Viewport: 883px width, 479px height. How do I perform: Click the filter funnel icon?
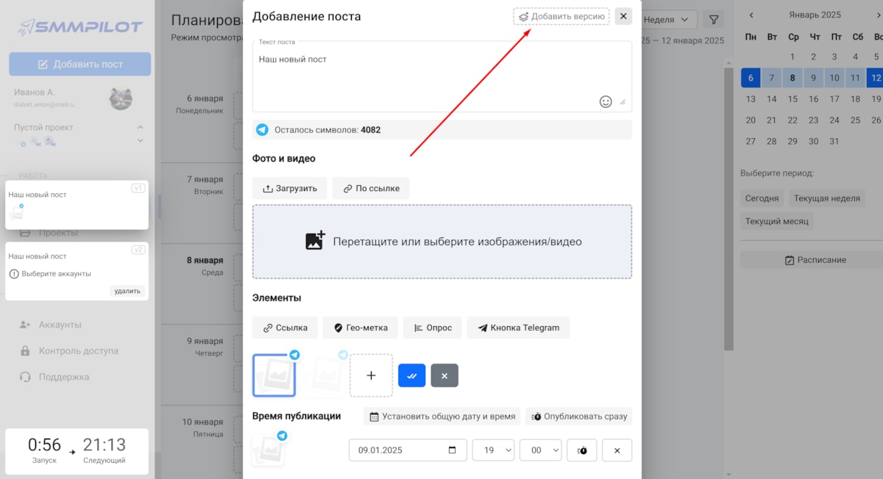[x=713, y=20]
